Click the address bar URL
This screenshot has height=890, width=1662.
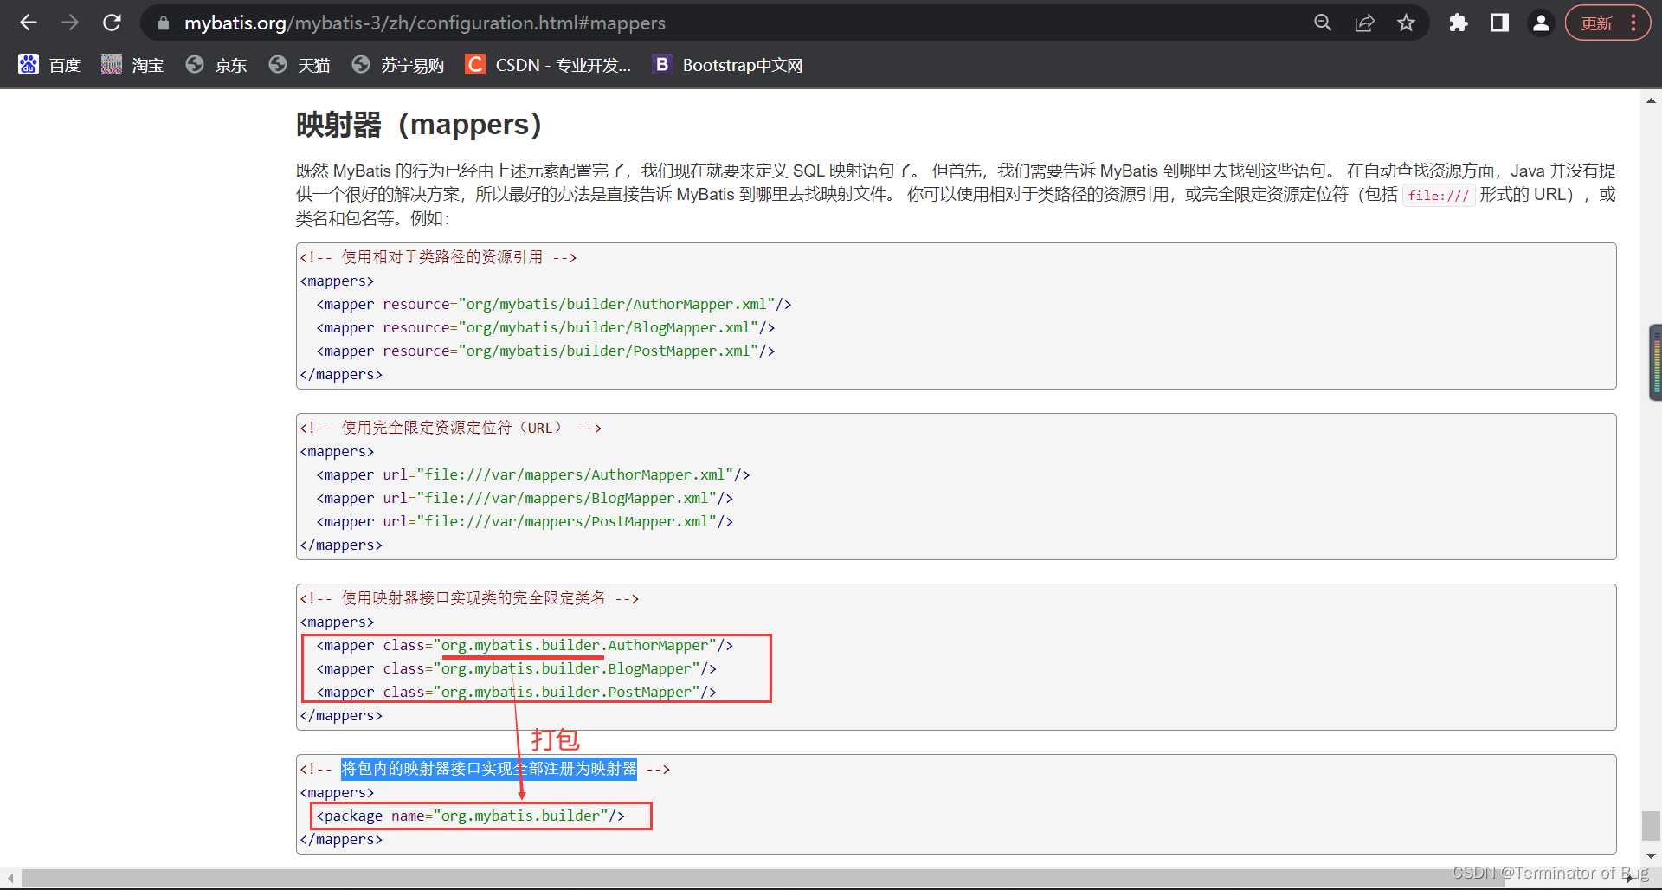[424, 23]
